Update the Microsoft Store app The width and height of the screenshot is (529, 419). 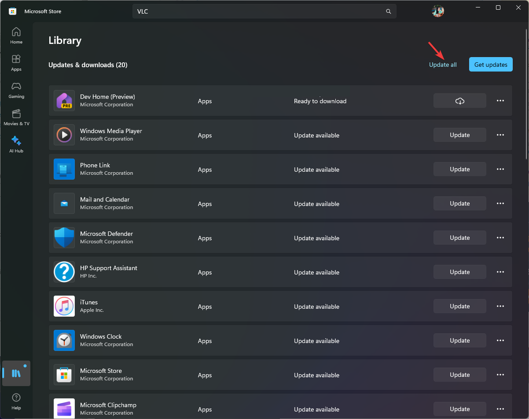(x=460, y=375)
